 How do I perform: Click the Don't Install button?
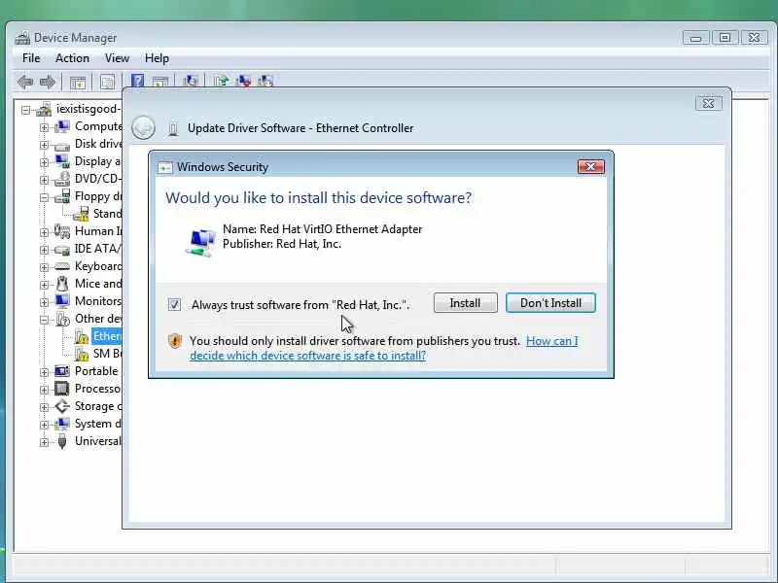550,303
